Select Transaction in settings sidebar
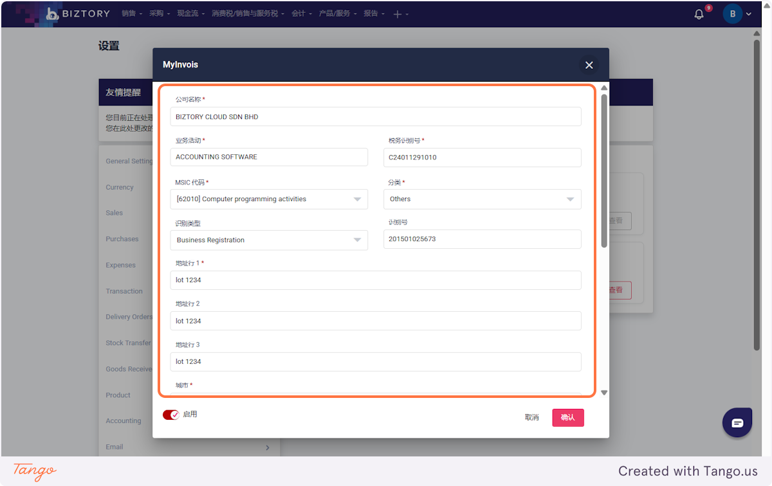 [x=124, y=291]
